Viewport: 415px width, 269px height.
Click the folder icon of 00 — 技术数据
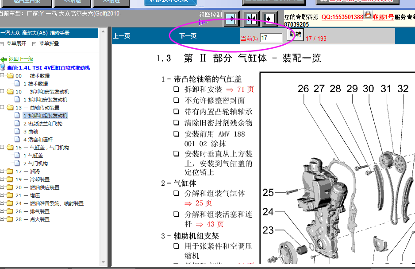tap(10, 75)
